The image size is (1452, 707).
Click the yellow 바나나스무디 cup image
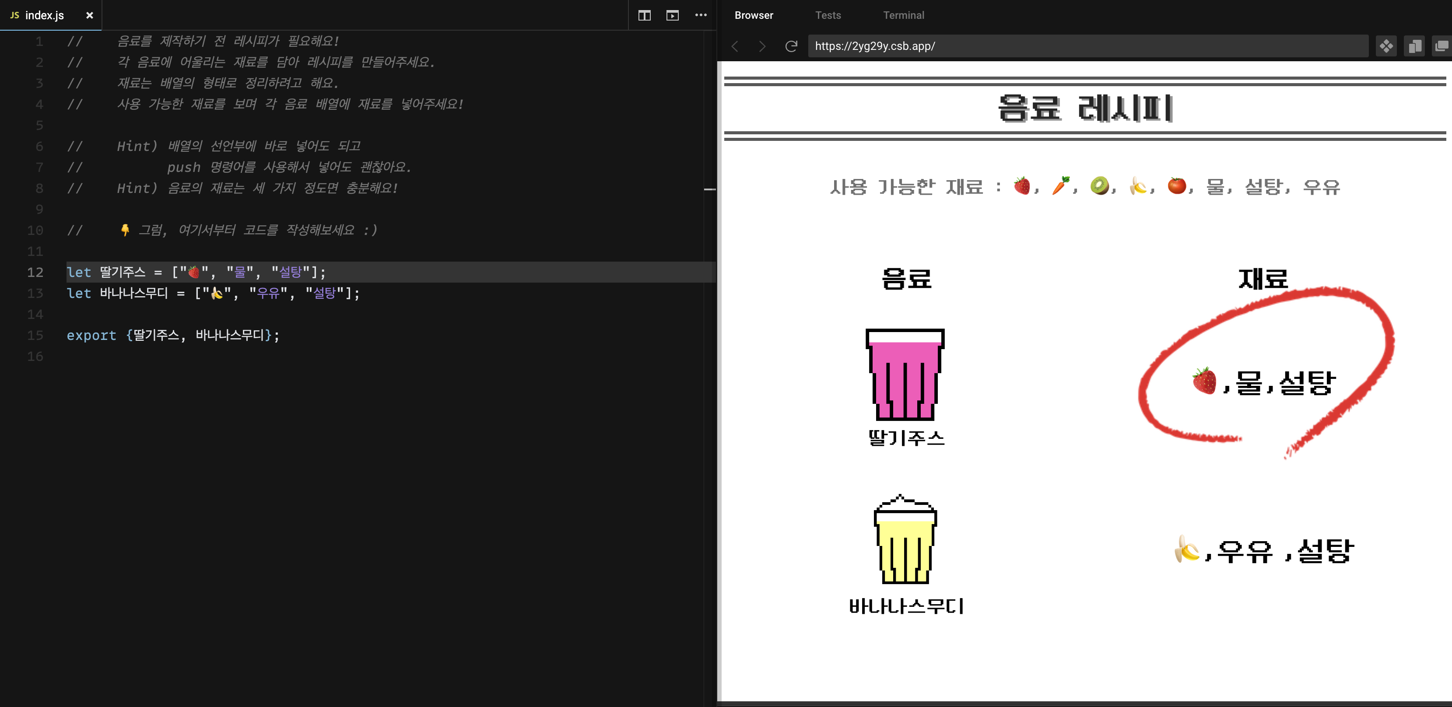905,540
